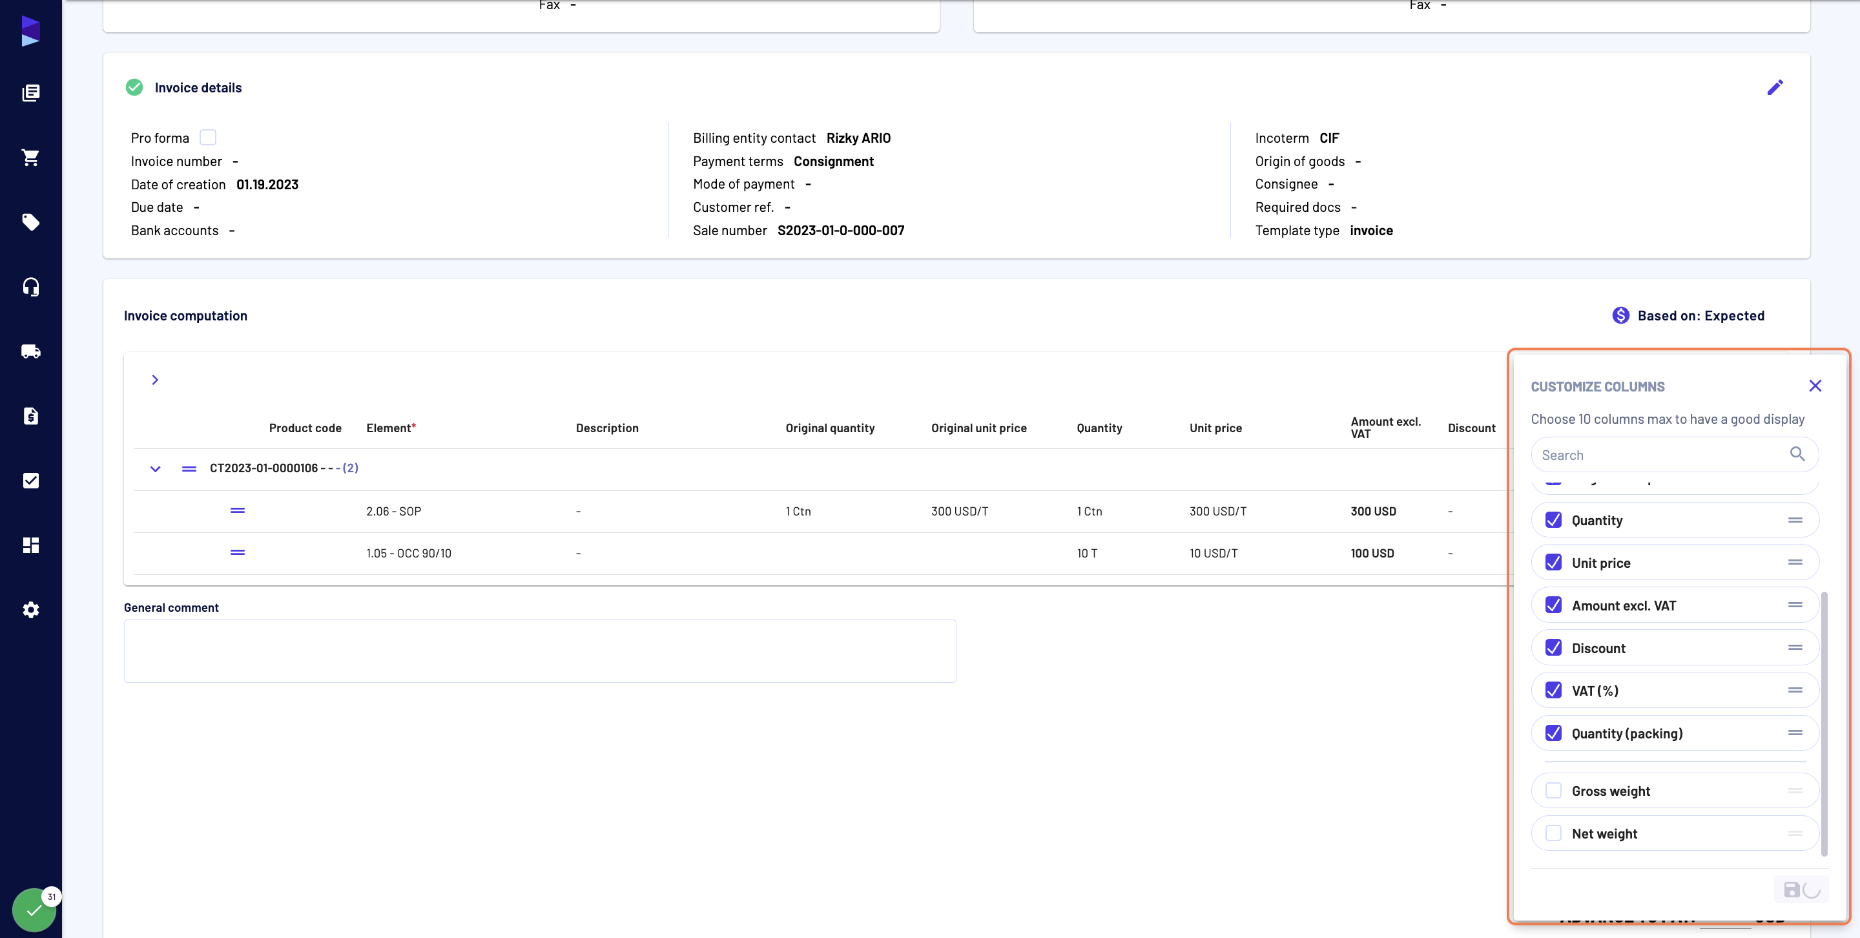Viewport: 1860px width, 938px height.
Task: Open the shopping cart sidebar icon
Action: (30, 158)
